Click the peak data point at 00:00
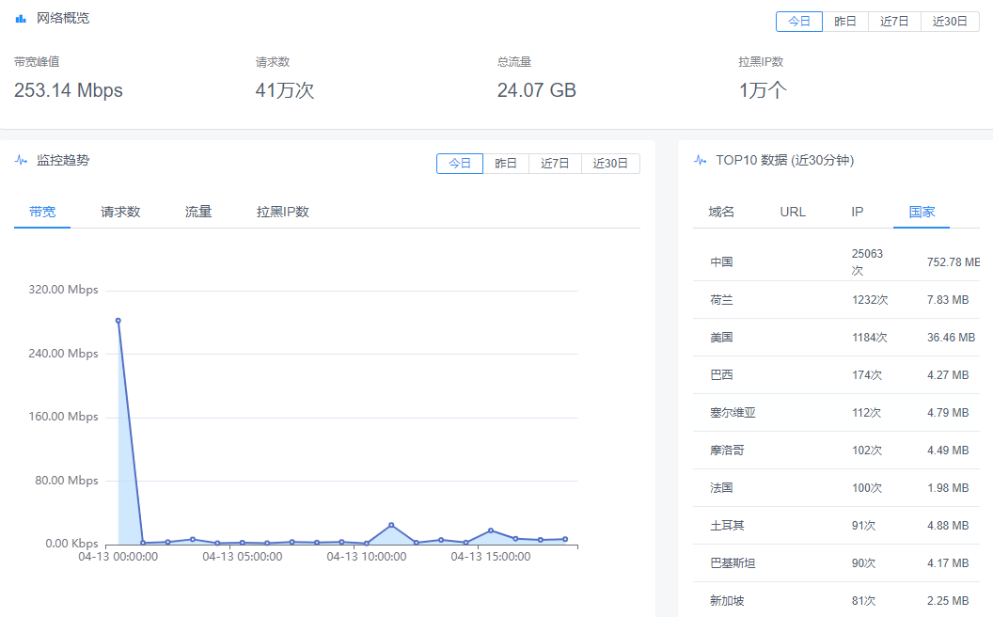This screenshot has height=617, width=993. click(118, 321)
